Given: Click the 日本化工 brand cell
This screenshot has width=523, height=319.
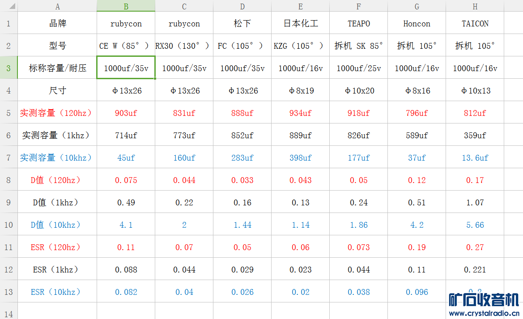Looking at the screenshot, I should point(300,23).
